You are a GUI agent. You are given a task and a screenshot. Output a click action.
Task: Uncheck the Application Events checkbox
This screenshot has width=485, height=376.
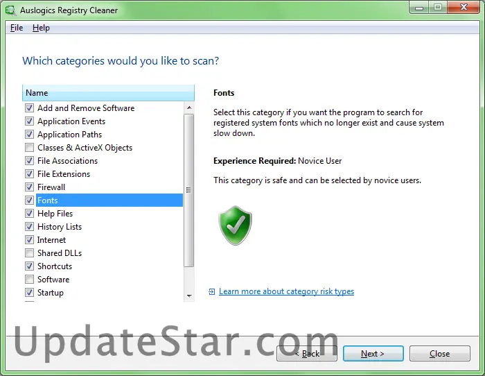[x=29, y=121]
